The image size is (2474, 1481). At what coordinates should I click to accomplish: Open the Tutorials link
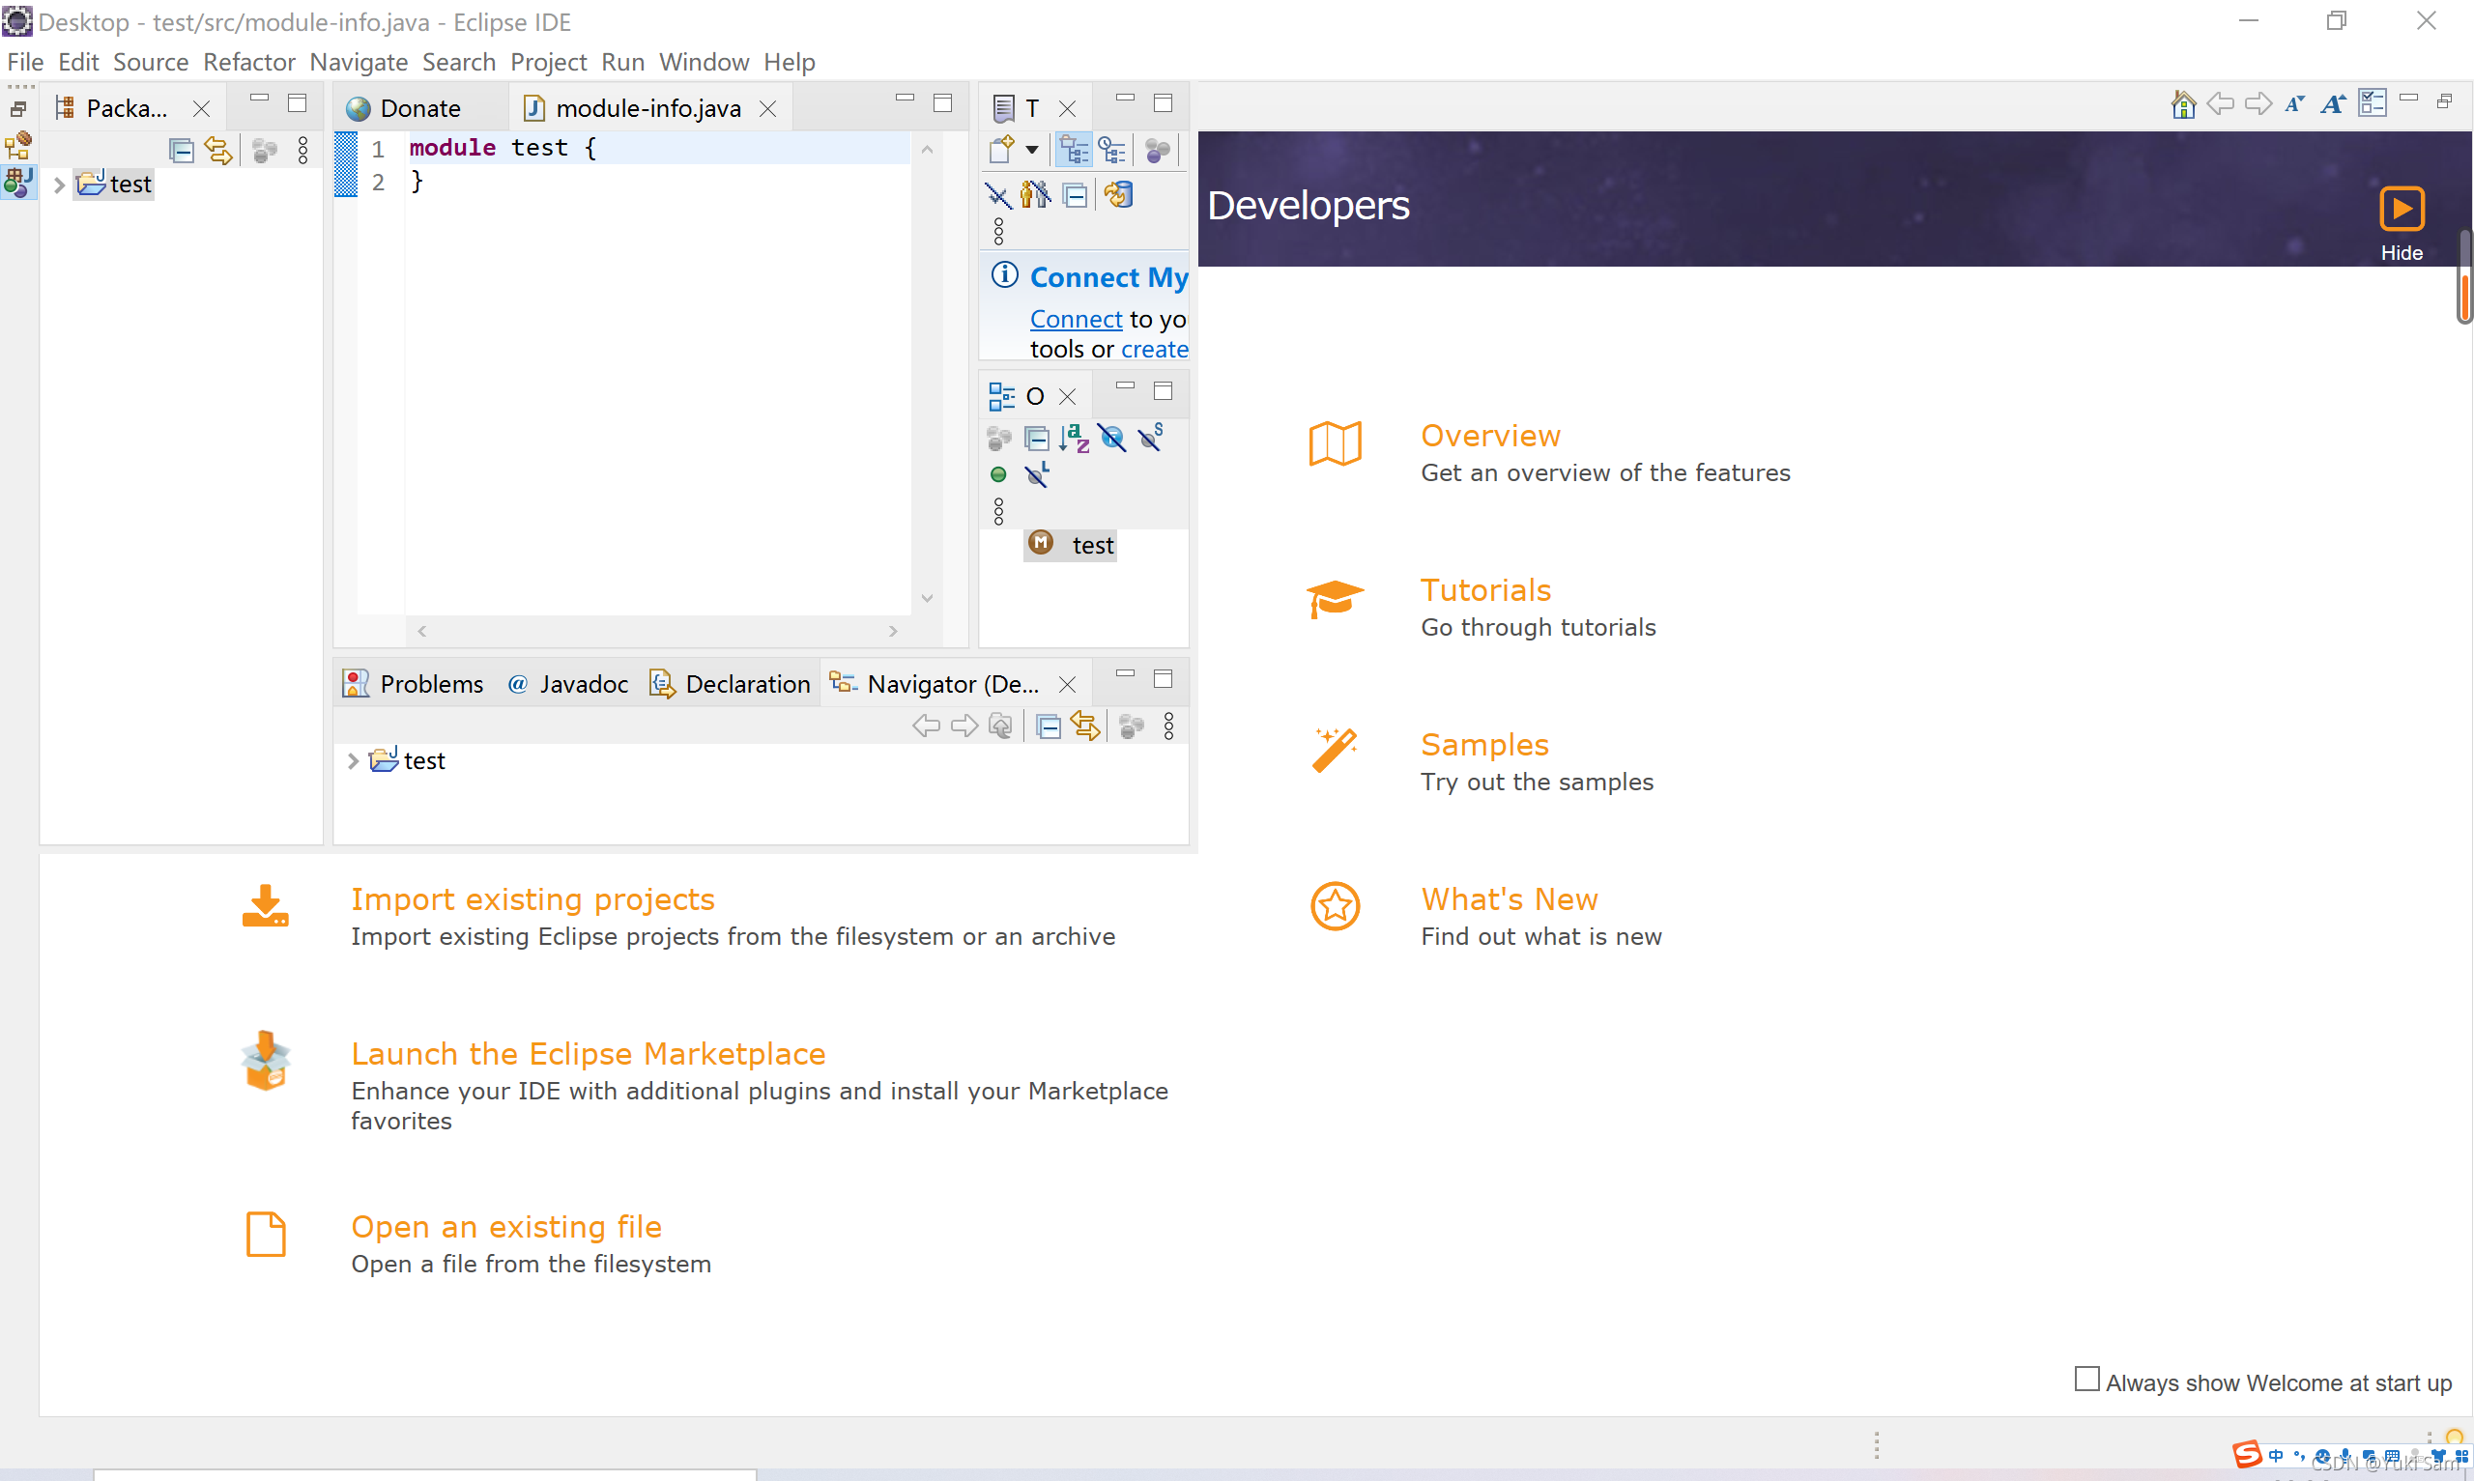pos(1485,590)
